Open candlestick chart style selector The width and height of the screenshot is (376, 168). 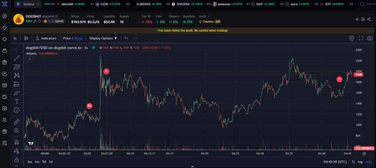26,38
